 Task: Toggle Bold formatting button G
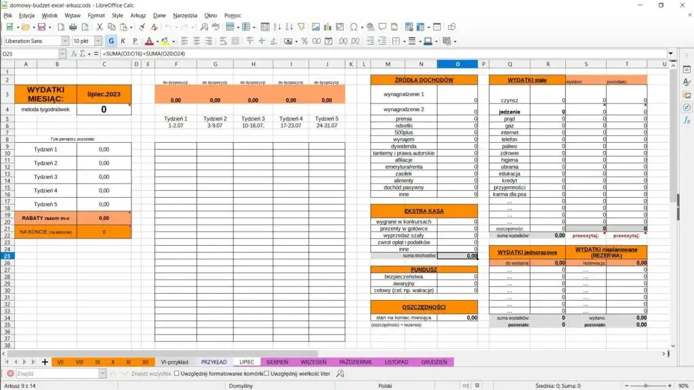111,41
